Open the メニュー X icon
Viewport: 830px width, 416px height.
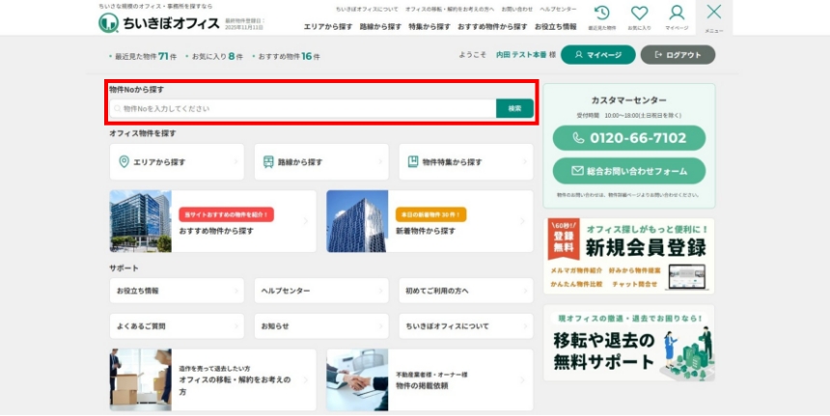tap(713, 13)
